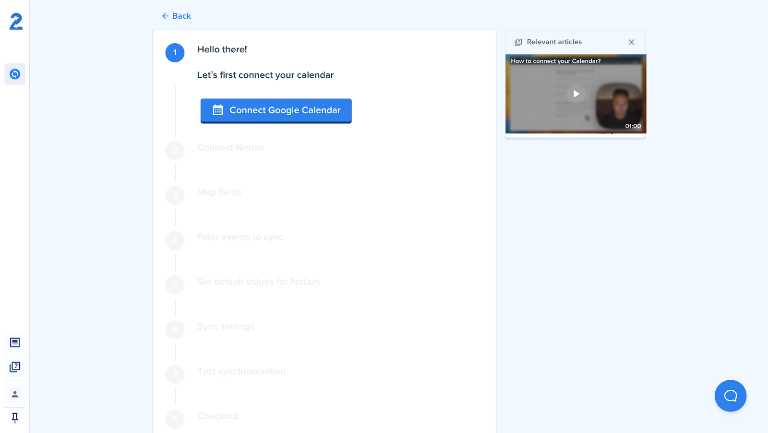Select the Sync settings step
The width and height of the screenshot is (768, 433).
(226, 327)
